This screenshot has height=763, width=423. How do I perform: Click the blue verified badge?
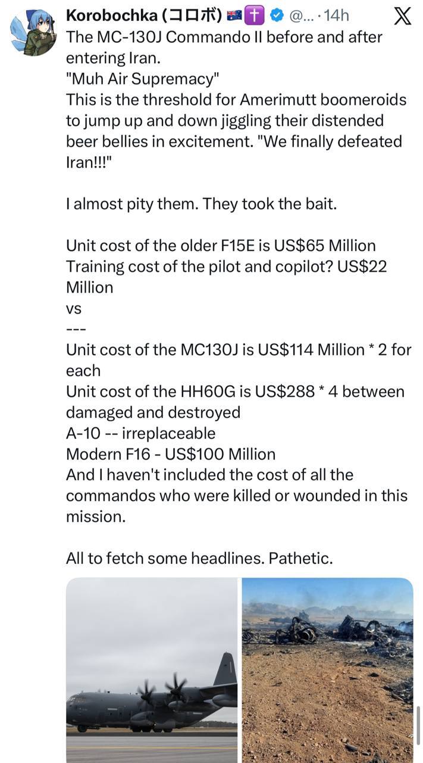277,15
